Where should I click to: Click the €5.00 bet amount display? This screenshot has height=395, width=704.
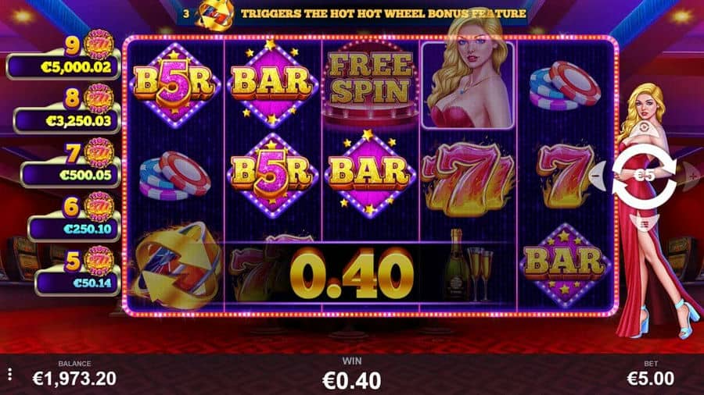650,379
